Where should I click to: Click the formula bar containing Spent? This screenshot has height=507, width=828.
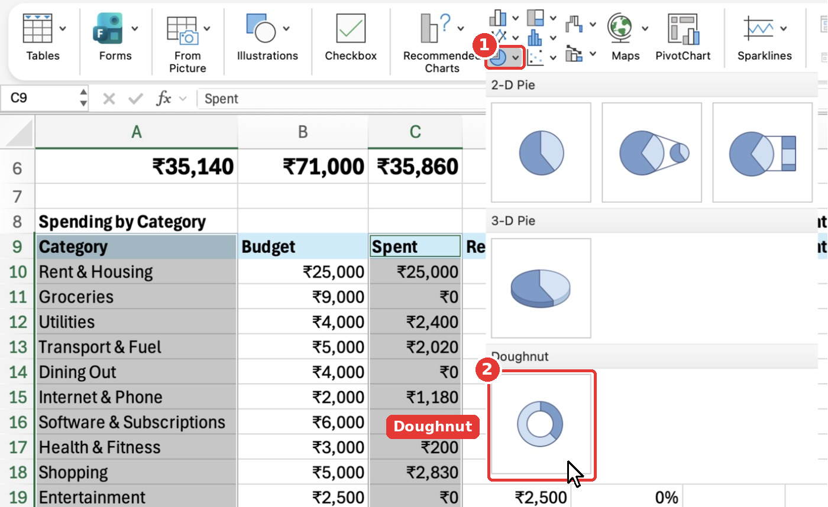pyautogui.click(x=341, y=99)
